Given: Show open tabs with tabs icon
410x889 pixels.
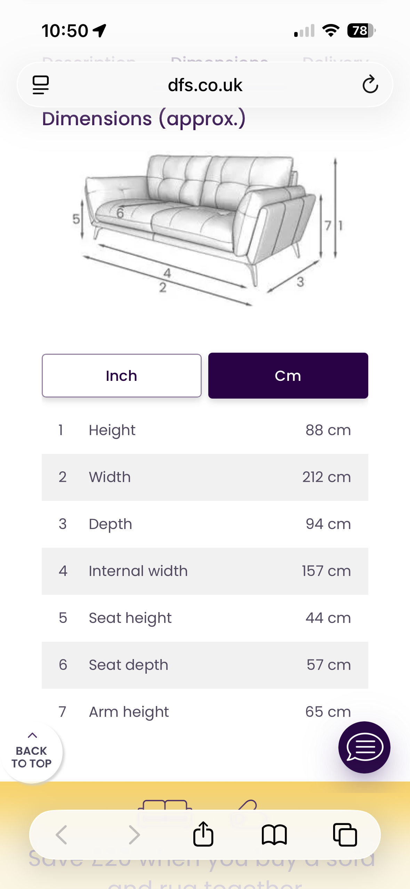Looking at the screenshot, I should (x=345, y=834).
